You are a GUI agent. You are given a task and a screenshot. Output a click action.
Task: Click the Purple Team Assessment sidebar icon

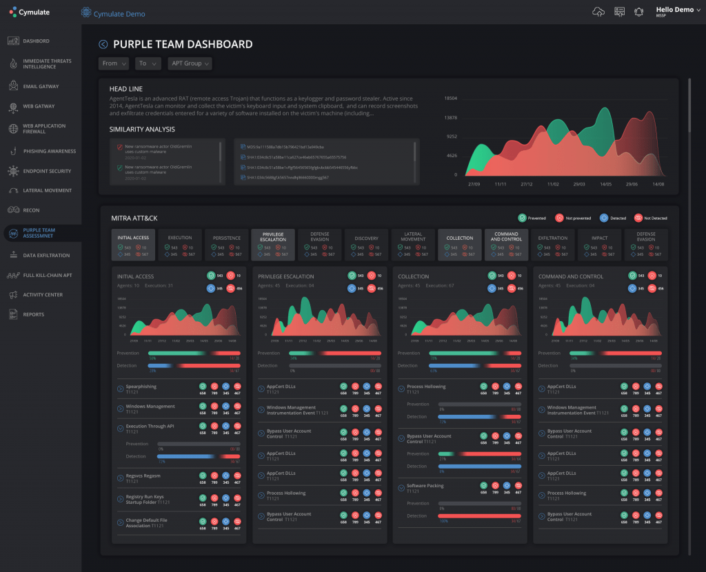click(13, 233)
